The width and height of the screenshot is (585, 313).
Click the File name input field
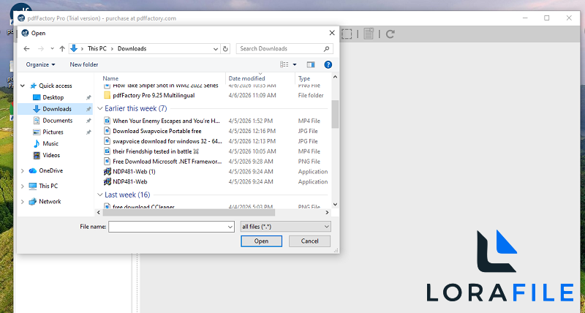(x=168, y=227)
